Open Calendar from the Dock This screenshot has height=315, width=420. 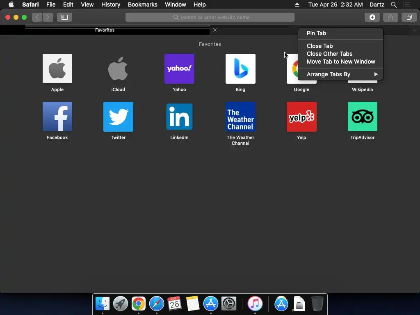pyautogui.click(x=174, y=304)
